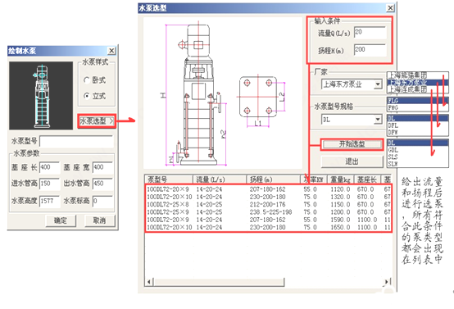
Task: Click the 确定 button in 绘制水泵 dialog
Action: click(61, 220)
